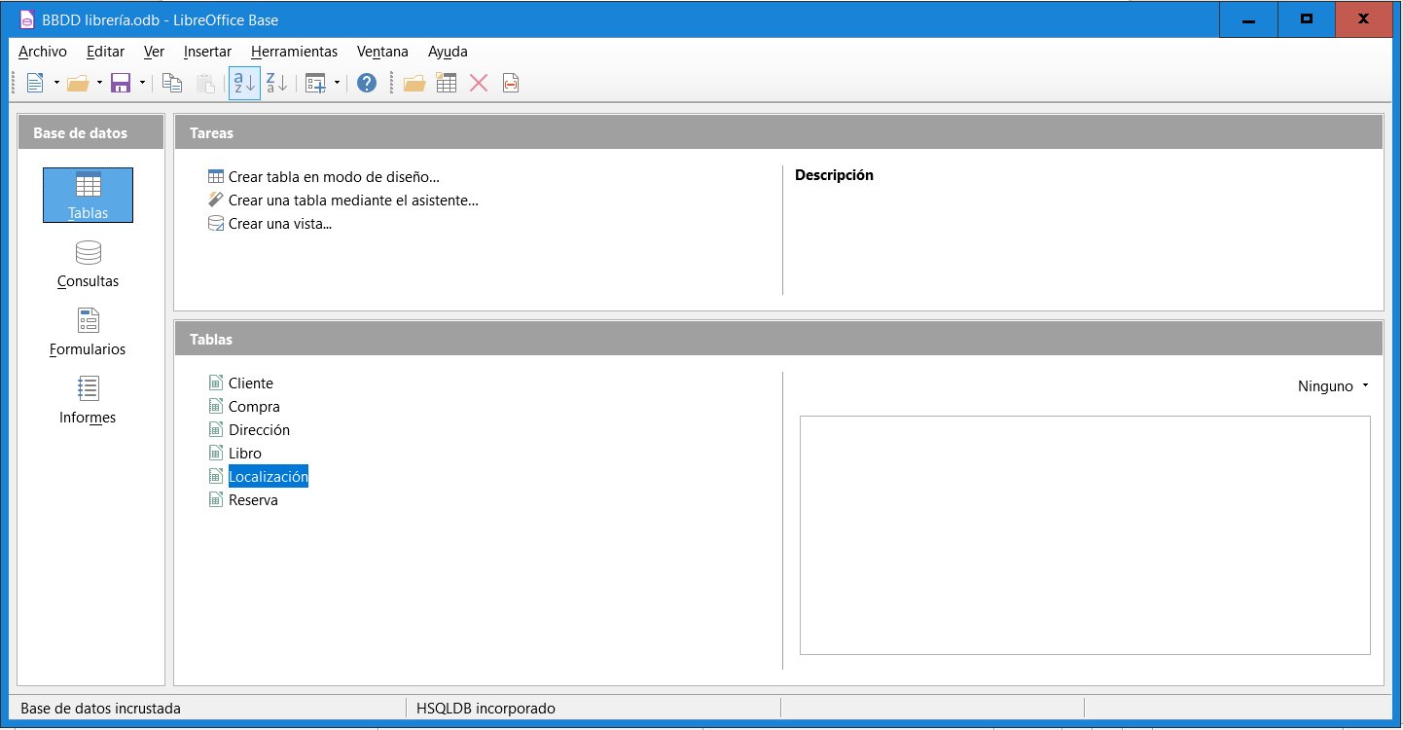Click the Rename table icon
1403x730 pixels.
(x=511, y=84)
